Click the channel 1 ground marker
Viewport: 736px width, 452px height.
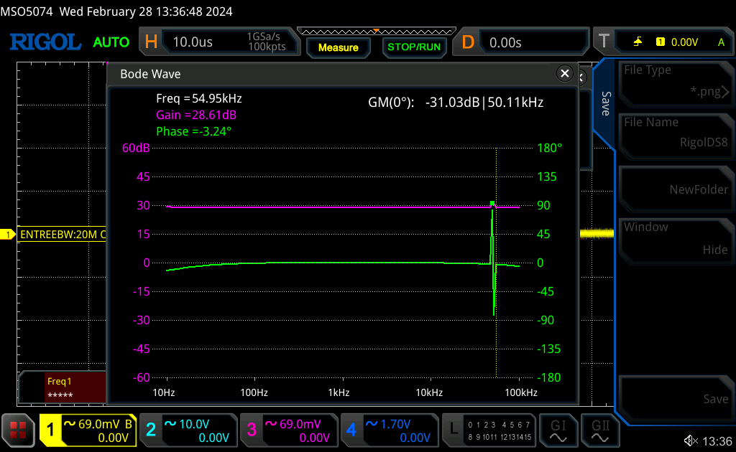tap(7, 234)
